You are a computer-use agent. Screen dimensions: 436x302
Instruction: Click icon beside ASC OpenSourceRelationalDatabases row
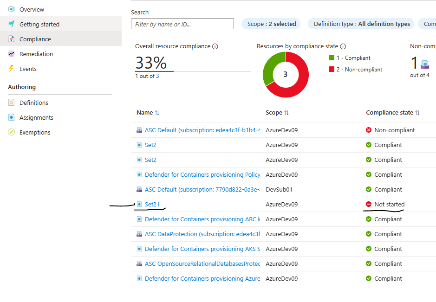tap(139, 263)
